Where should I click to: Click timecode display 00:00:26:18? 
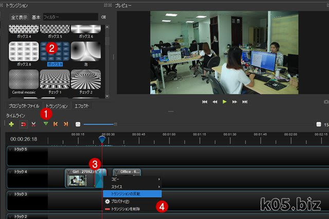(x=24, y=139)
